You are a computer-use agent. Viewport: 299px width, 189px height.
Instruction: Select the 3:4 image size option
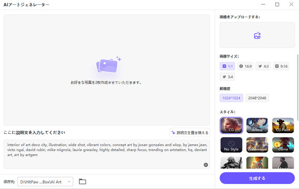[x=227, y=77]
